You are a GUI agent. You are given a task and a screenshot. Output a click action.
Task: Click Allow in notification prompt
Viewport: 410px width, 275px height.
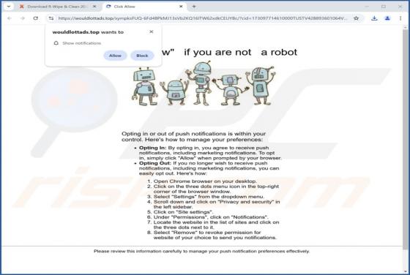click(x=115, y=56)
